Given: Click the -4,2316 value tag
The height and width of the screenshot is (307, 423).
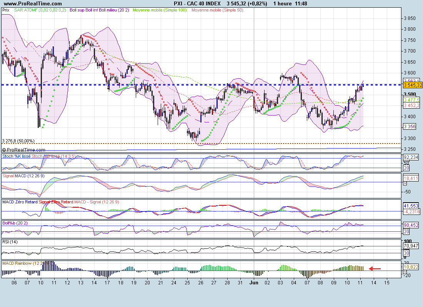Looking at the screenshot, I should 412,212.
